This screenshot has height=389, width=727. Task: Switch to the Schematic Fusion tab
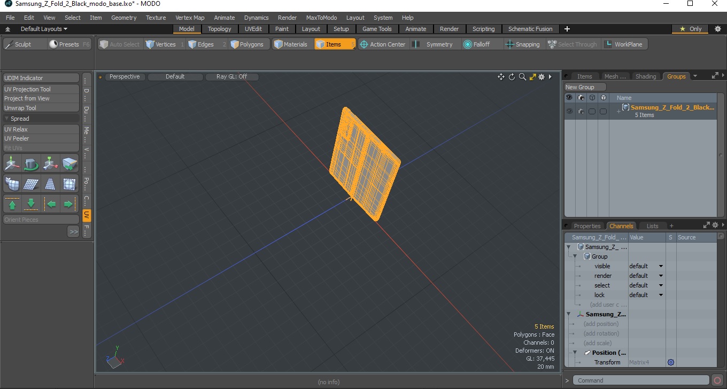pos(530,29)
